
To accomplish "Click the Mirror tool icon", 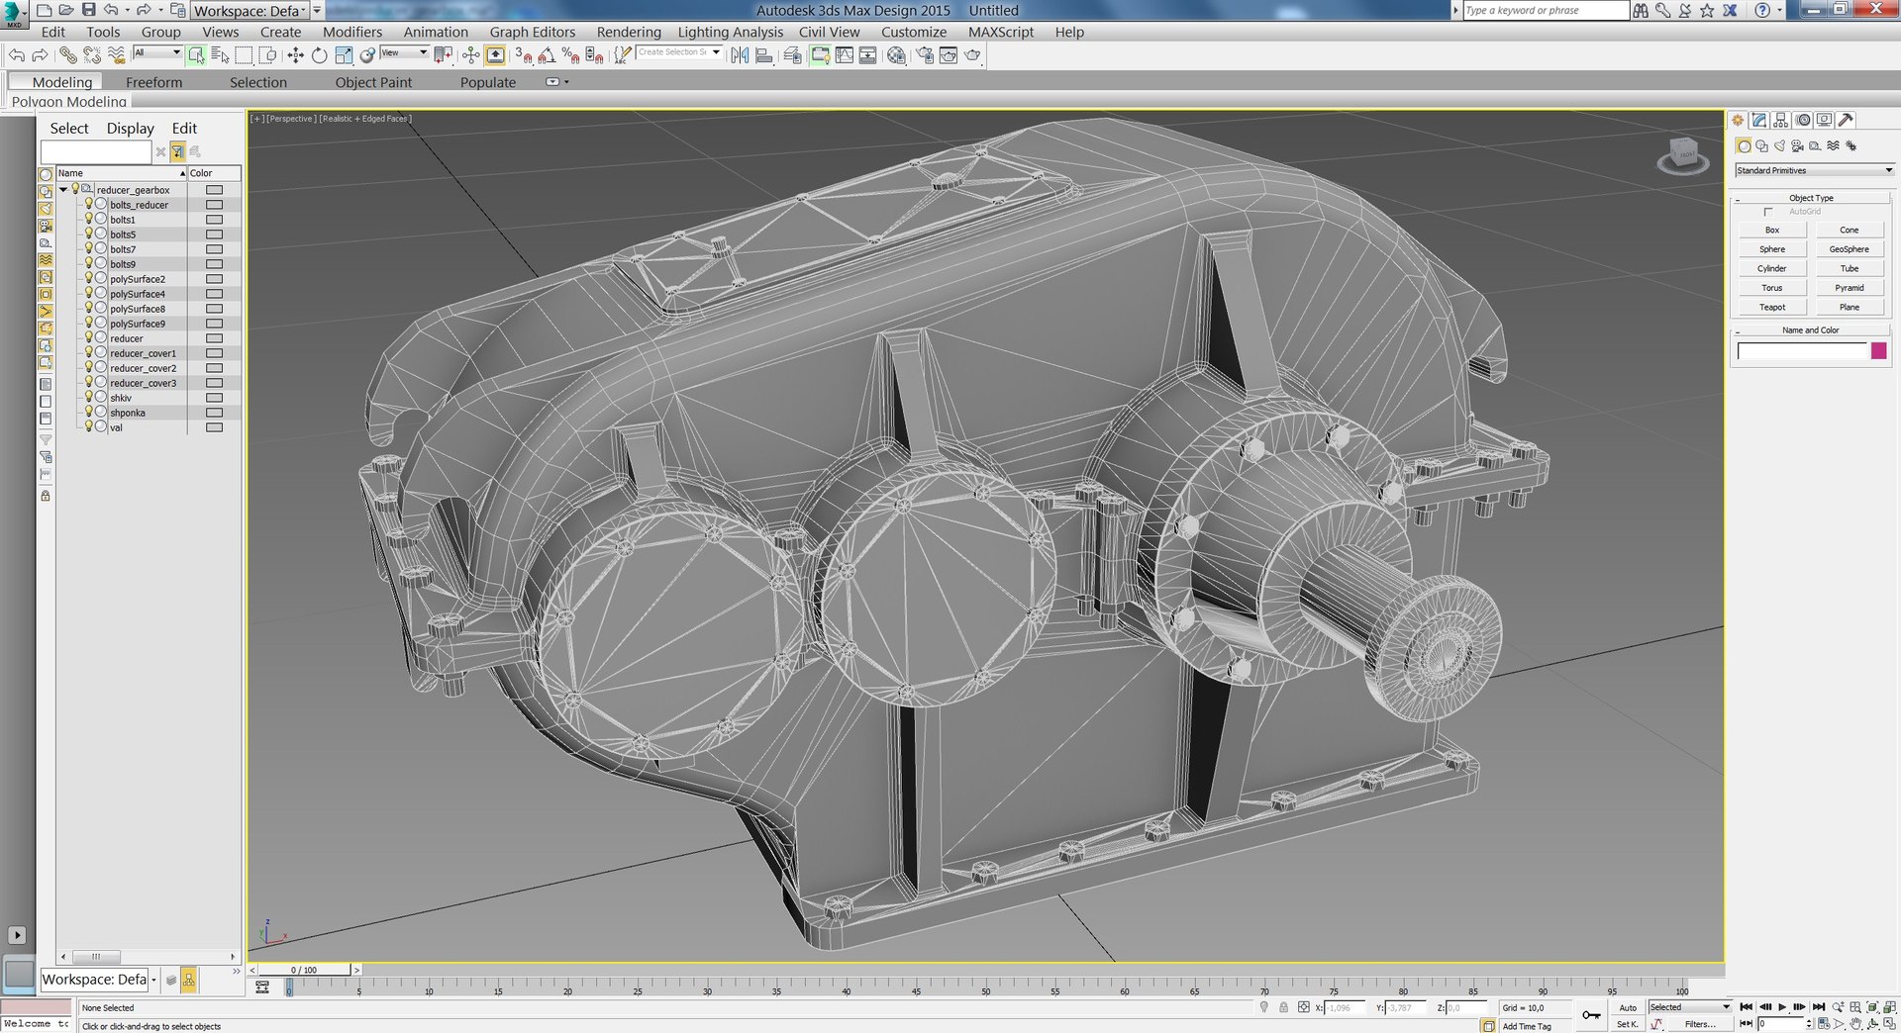I will coord(740,55).
